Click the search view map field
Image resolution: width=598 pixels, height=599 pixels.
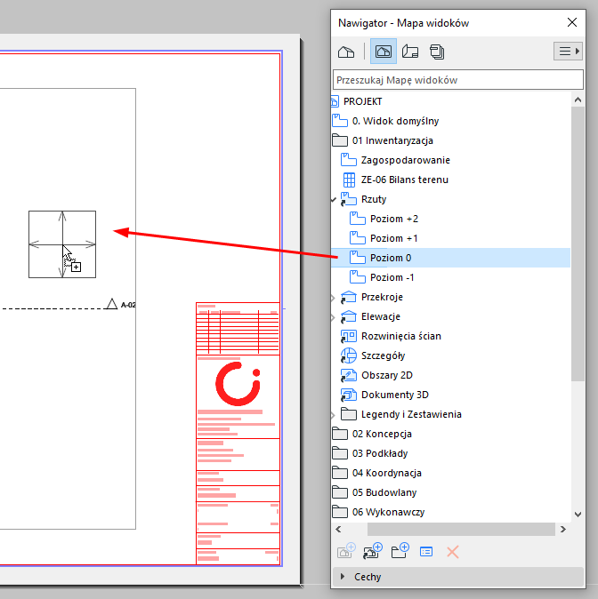(x=457, y=80)
